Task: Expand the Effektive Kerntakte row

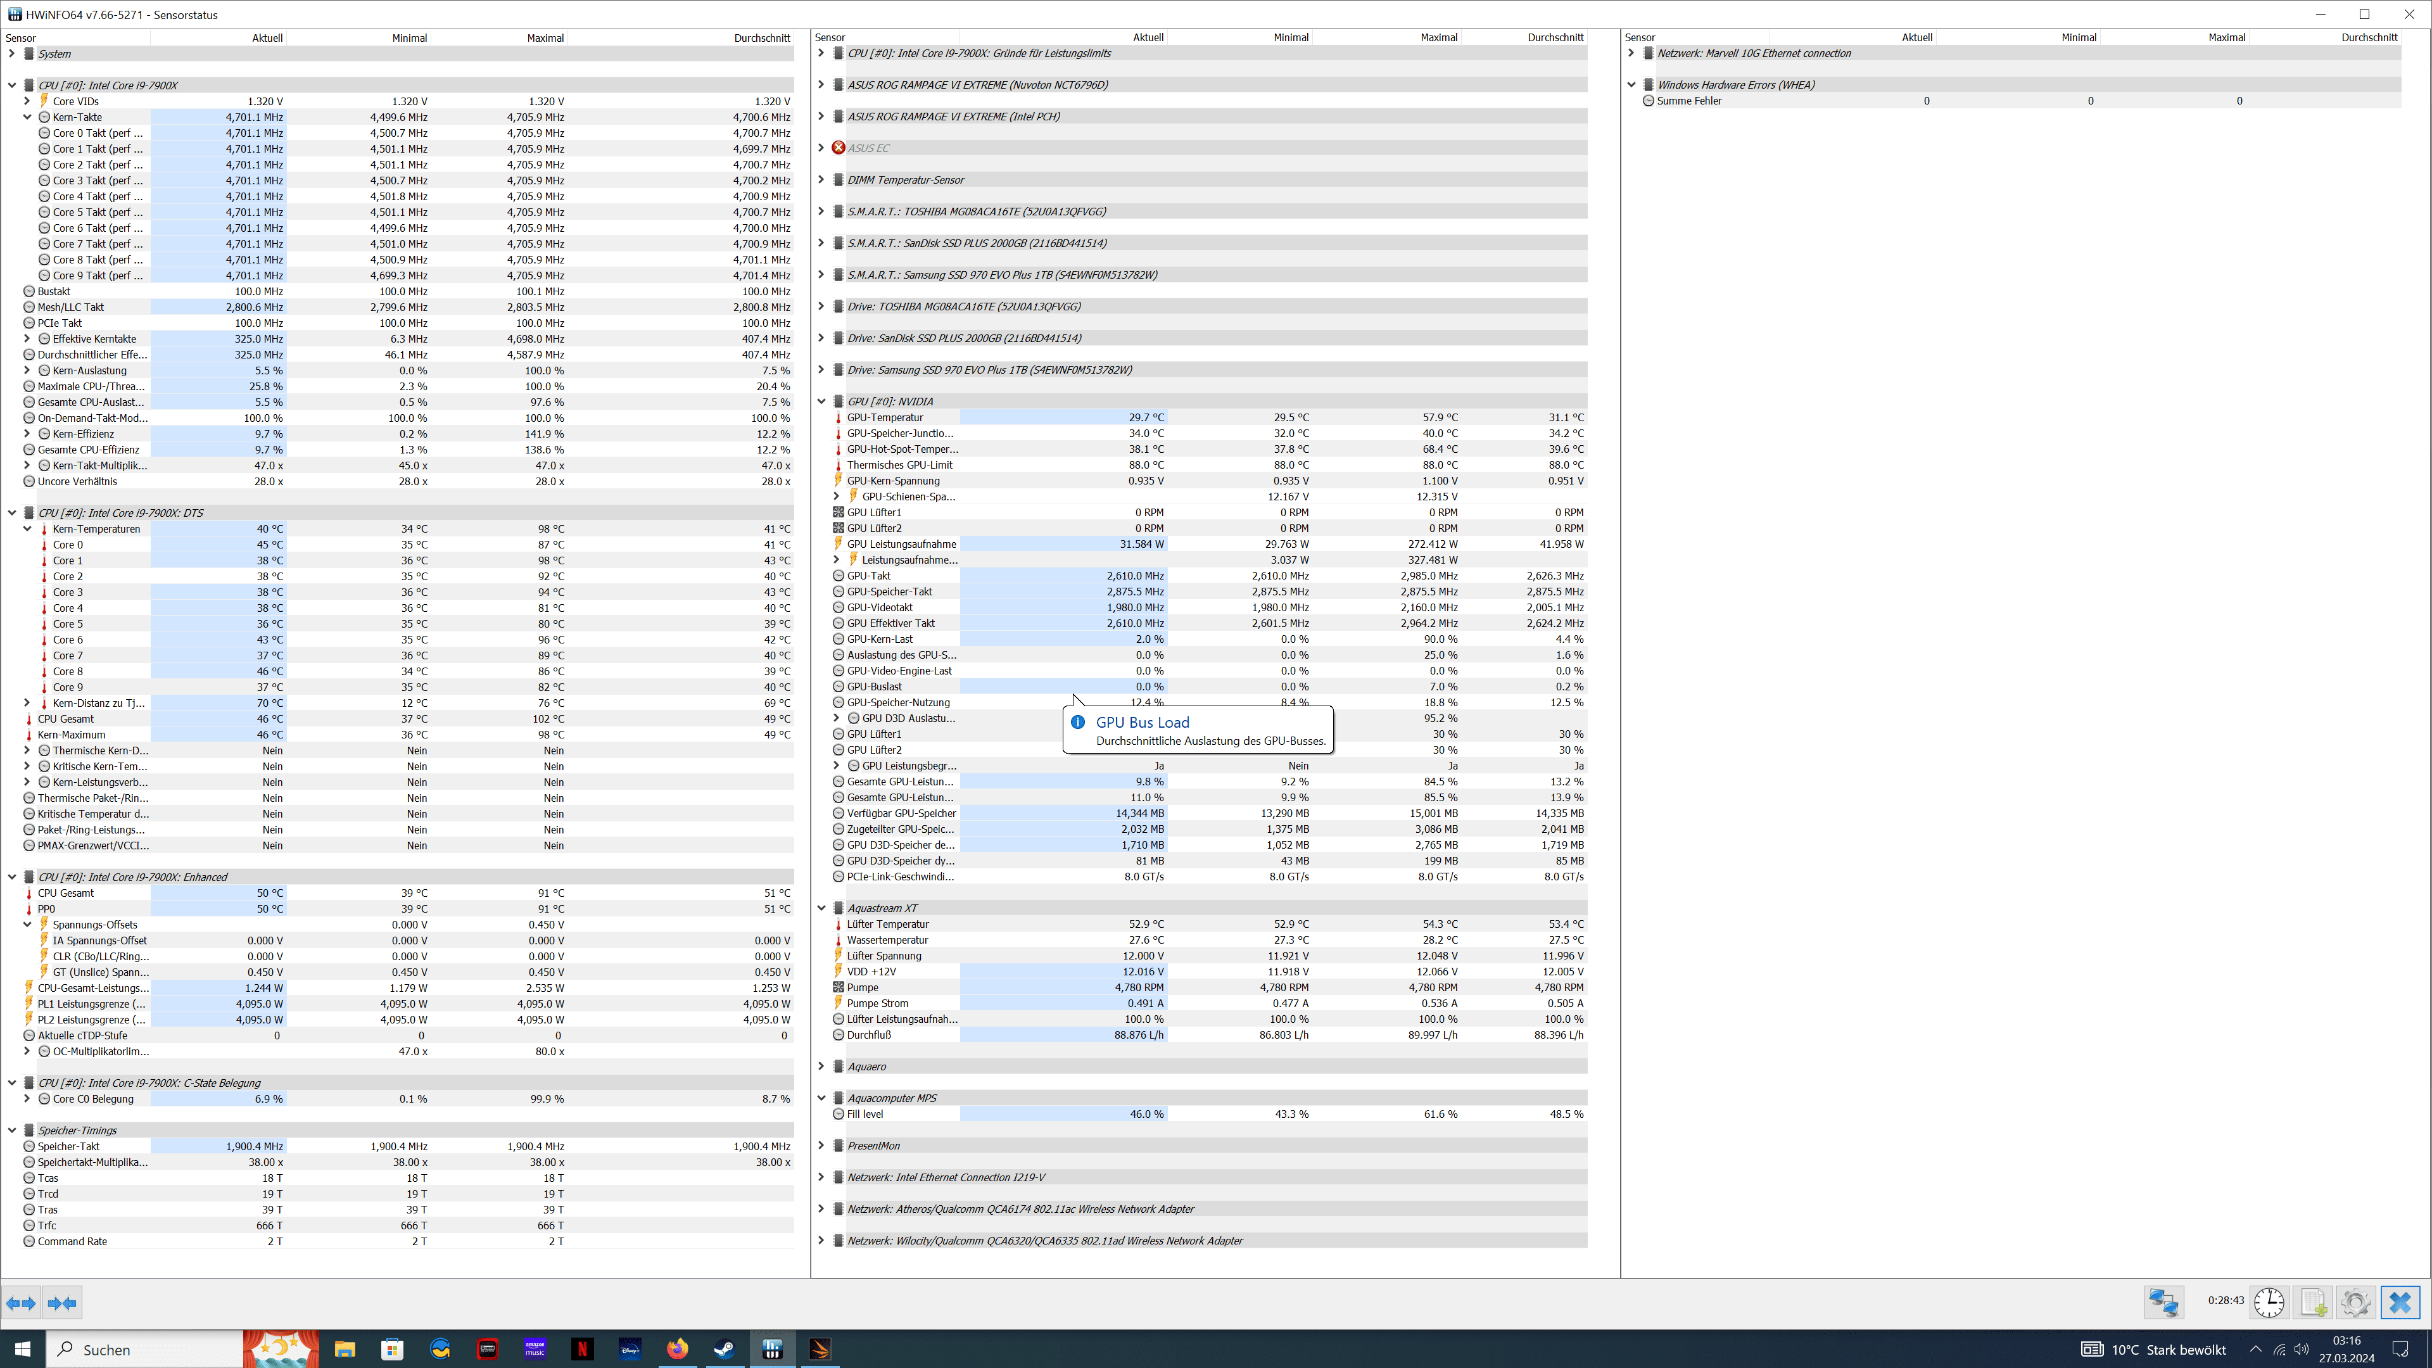Action: coord(27,339)
